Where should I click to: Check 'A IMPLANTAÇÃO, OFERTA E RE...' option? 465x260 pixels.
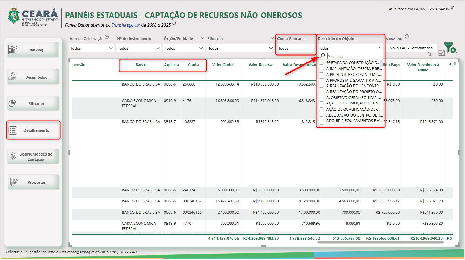tap(322, 69)
